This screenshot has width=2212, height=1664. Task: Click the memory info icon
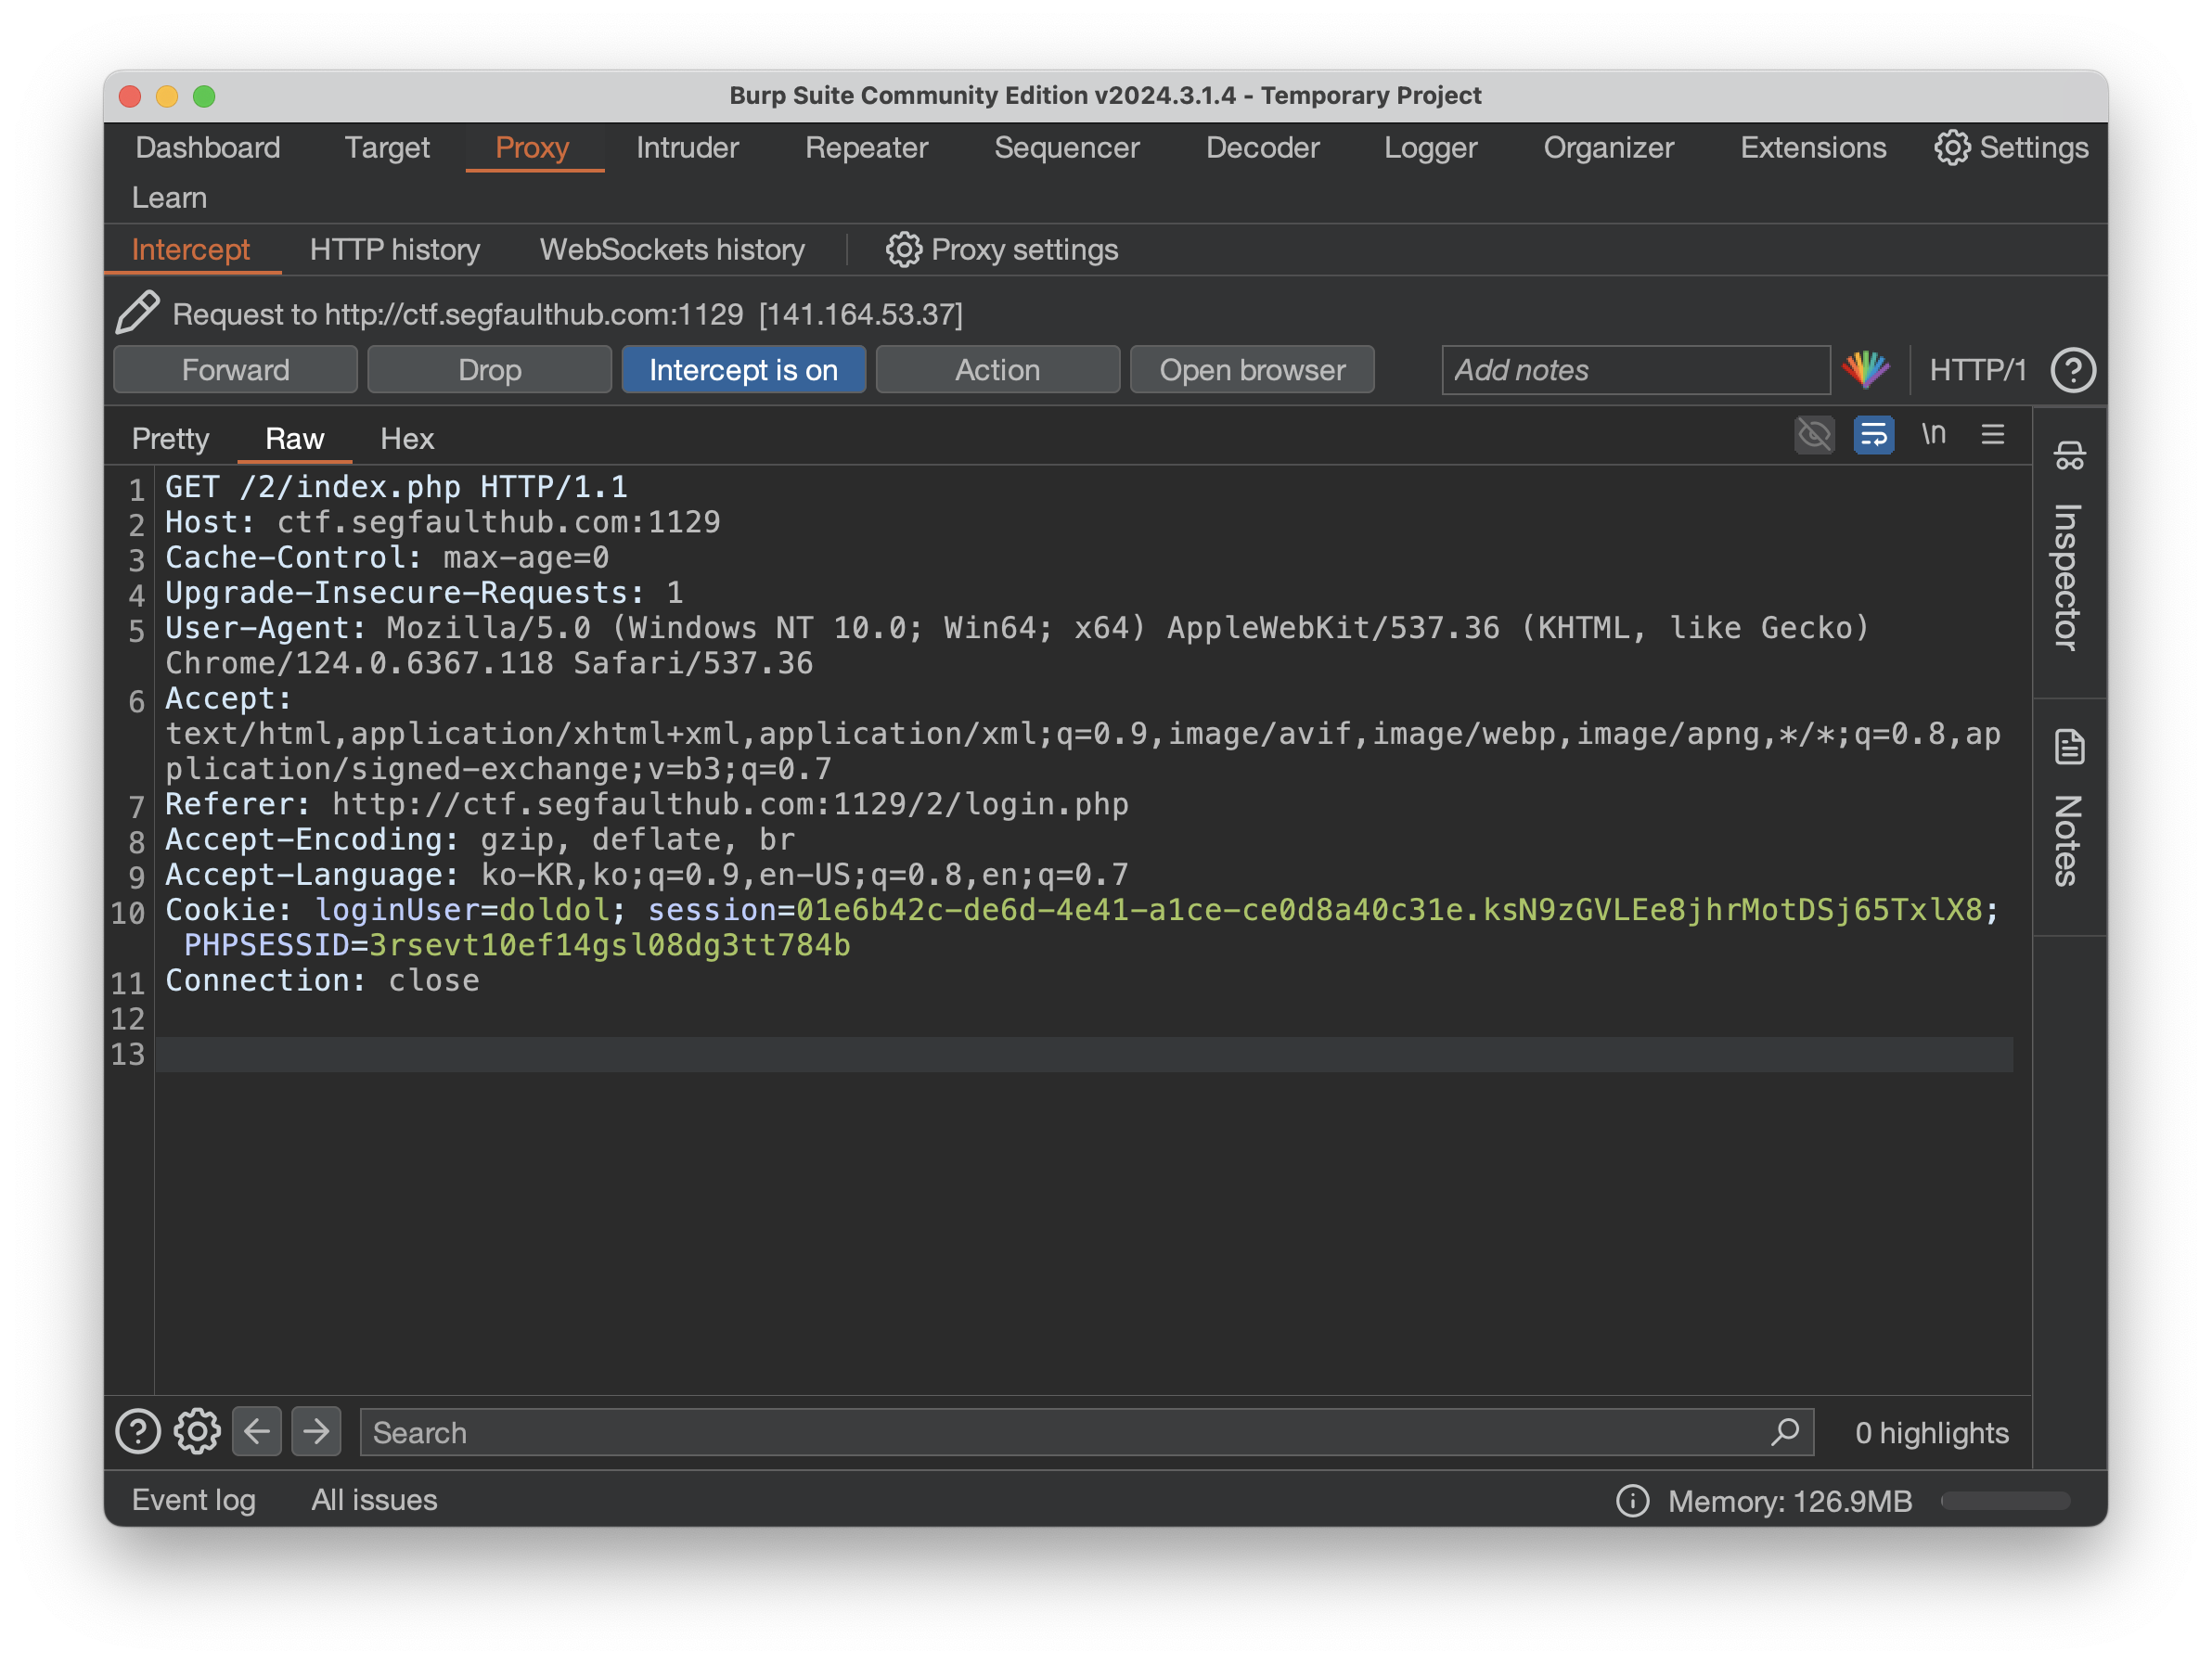[1632, 1500]
